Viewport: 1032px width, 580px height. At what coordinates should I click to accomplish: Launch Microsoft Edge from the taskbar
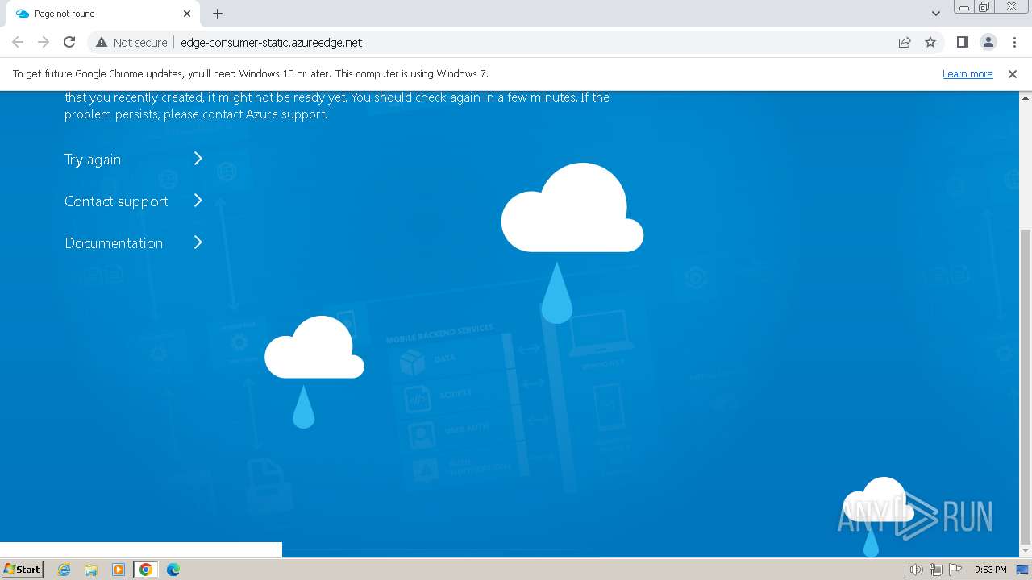tap(173, 570)
